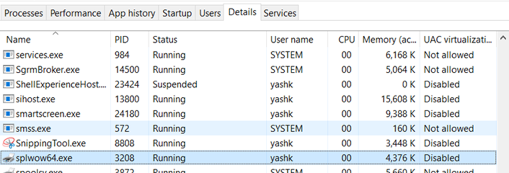Select the Details tab
509x173 pixels.
[242, 12]
